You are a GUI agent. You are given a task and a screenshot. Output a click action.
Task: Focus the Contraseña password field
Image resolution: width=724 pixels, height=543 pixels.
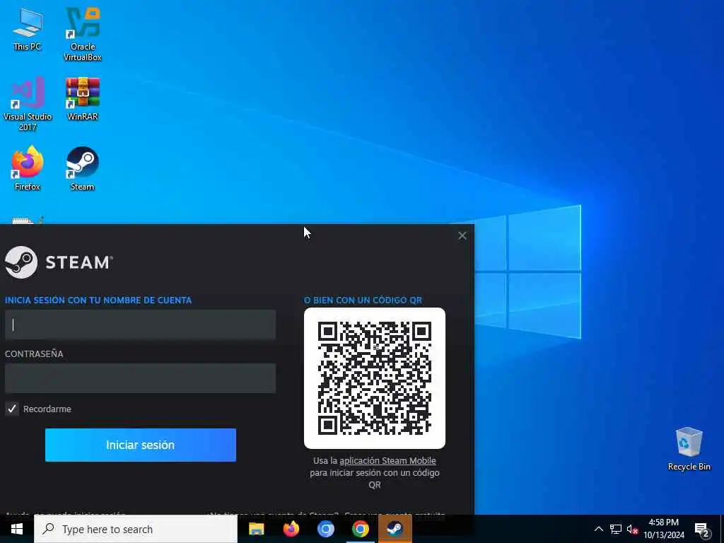click(x=141, y=378)
